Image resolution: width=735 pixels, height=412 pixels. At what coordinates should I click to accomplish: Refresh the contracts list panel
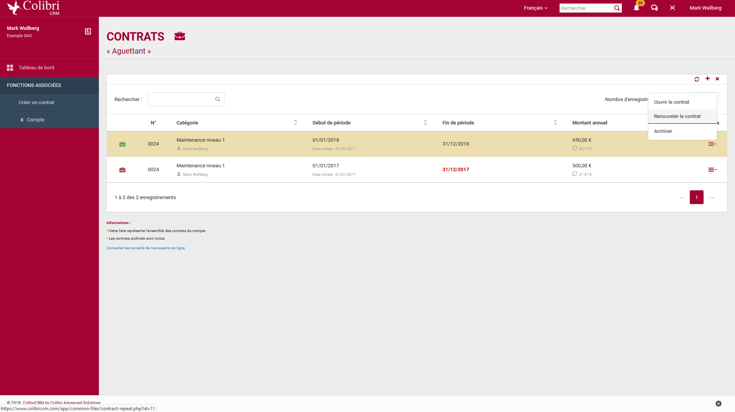(x=697, y=79)
